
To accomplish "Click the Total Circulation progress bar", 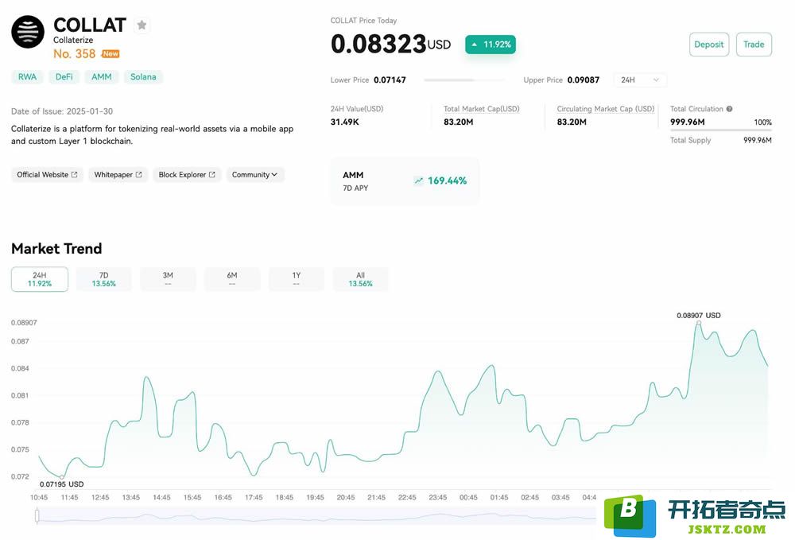I will 720,130.
